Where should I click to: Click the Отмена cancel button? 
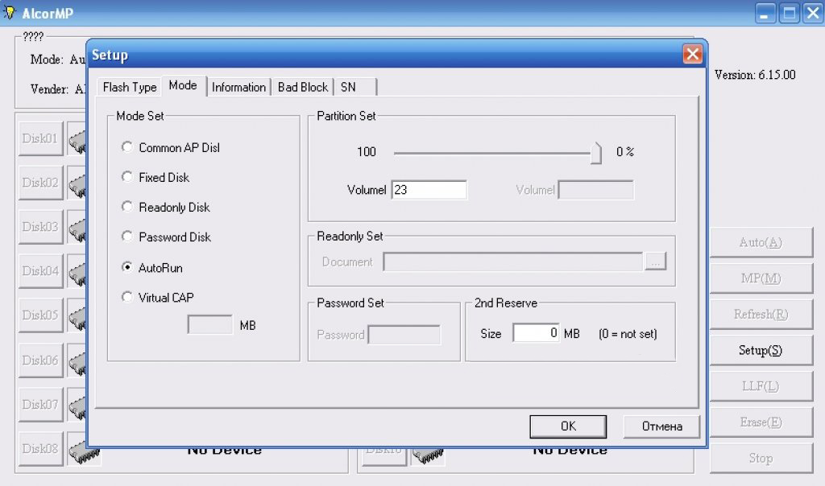(662, 426)
